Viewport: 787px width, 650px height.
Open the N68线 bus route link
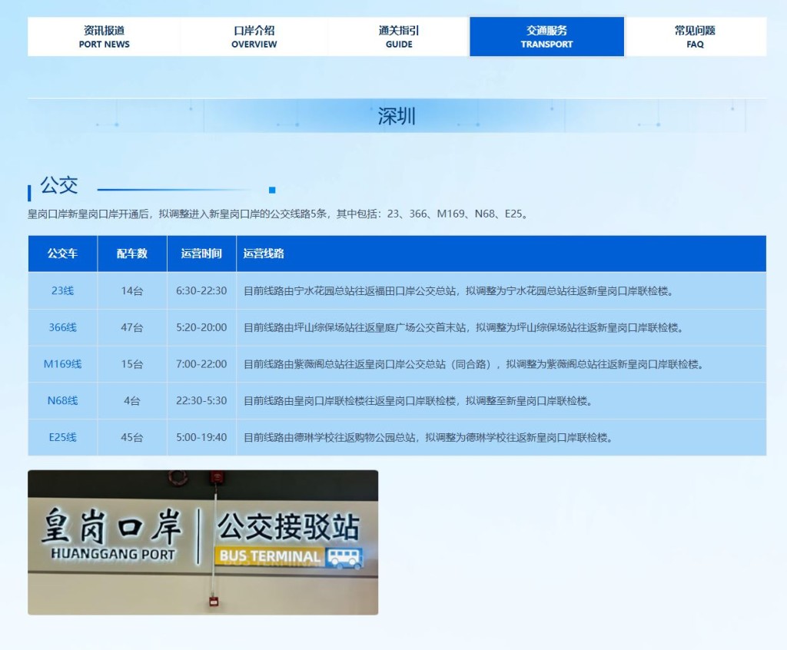(x=63, y=400)
